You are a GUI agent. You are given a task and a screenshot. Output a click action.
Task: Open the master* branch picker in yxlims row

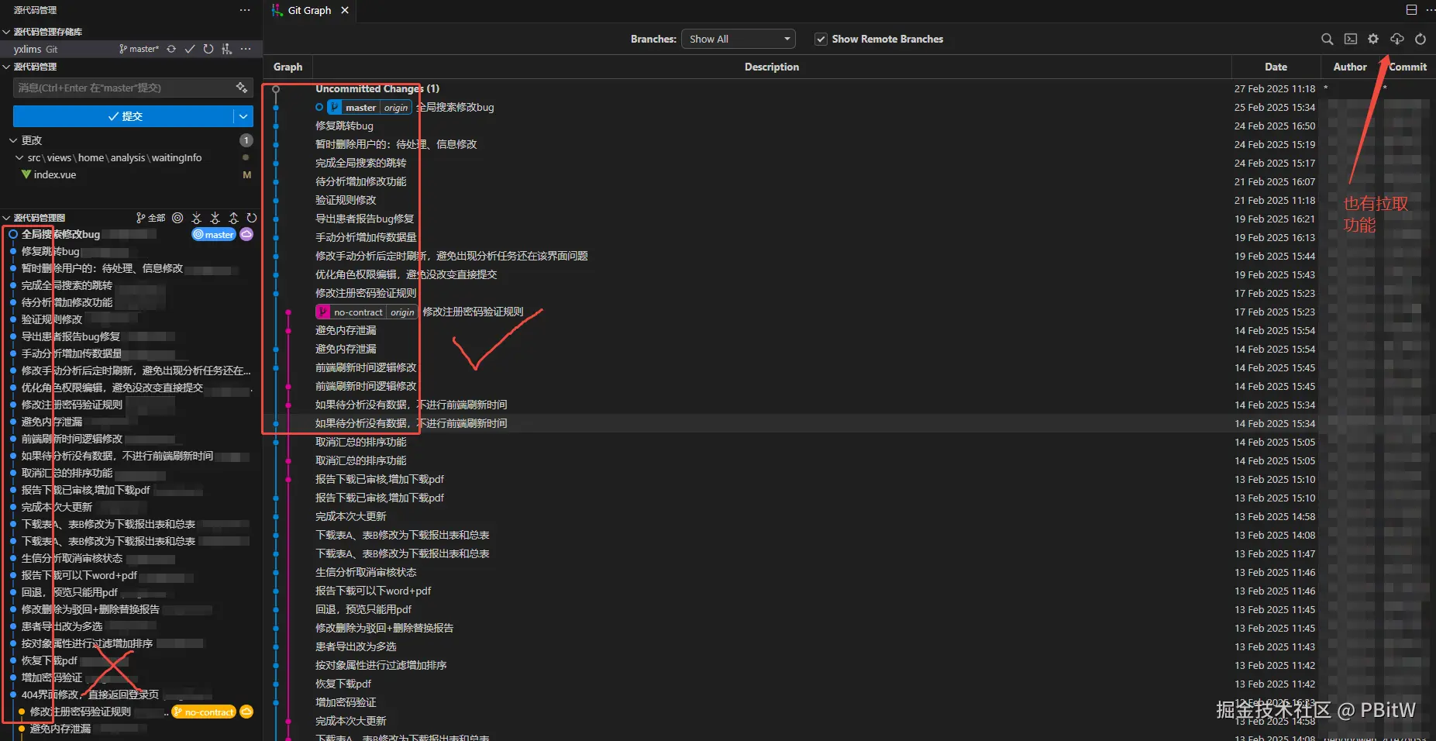point(139,49)
